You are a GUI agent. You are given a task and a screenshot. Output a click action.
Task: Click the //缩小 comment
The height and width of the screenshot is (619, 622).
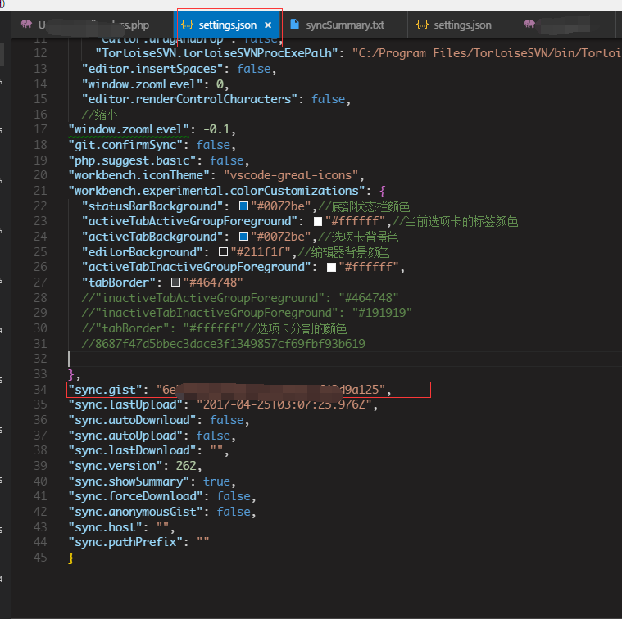click(99, 115)
